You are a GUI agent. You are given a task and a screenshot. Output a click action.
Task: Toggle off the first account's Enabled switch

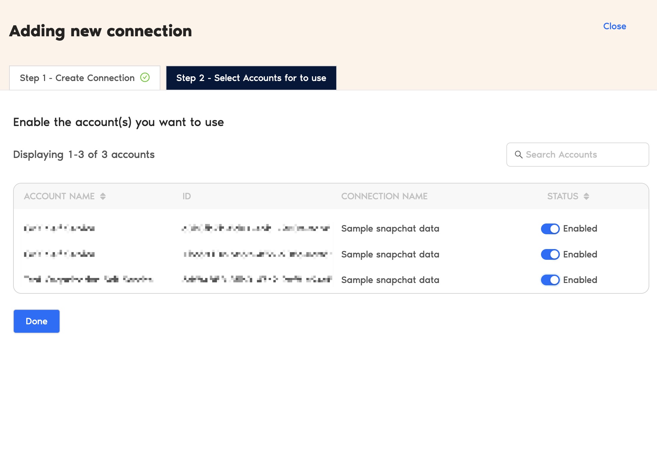(x=550, y=229)
